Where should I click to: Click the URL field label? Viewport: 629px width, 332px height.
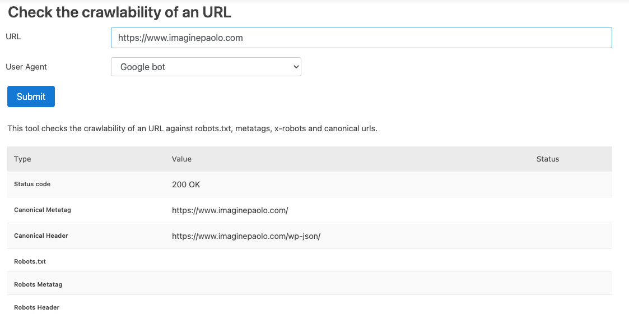click(13, 36)
